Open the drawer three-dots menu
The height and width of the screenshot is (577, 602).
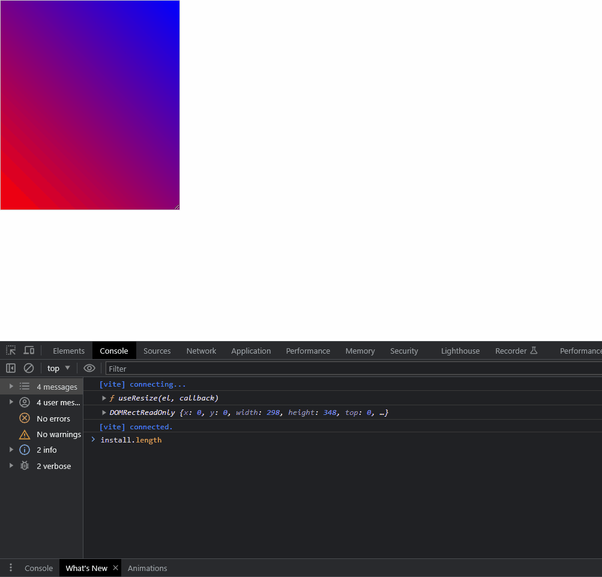(x=11, y=568)
